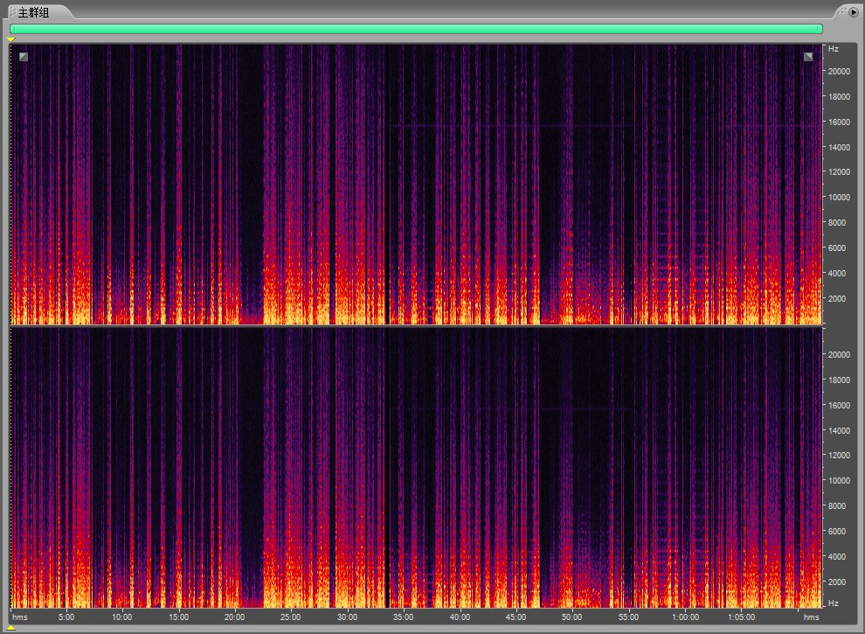Click the 18000 label on lower channel frequency ruler
This screenshot has width=865, height=634.
[x=839, y=380]
